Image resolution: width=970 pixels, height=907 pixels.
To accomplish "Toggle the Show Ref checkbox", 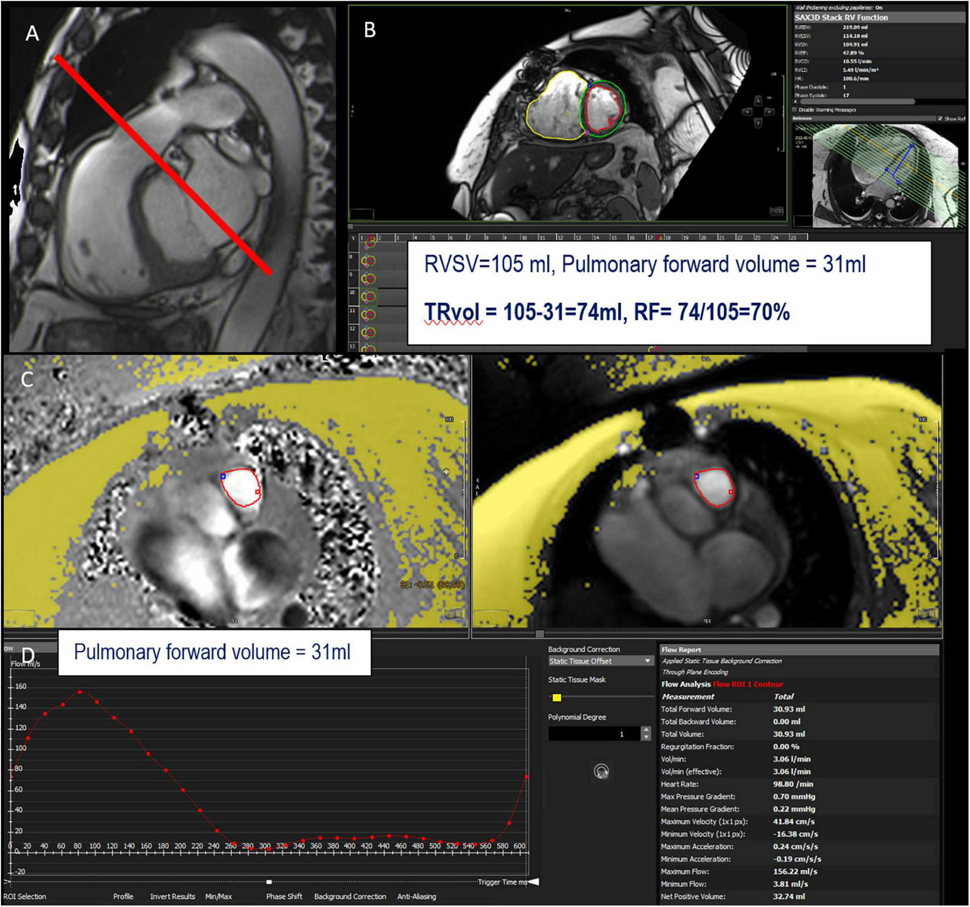I will click(940, 118).
